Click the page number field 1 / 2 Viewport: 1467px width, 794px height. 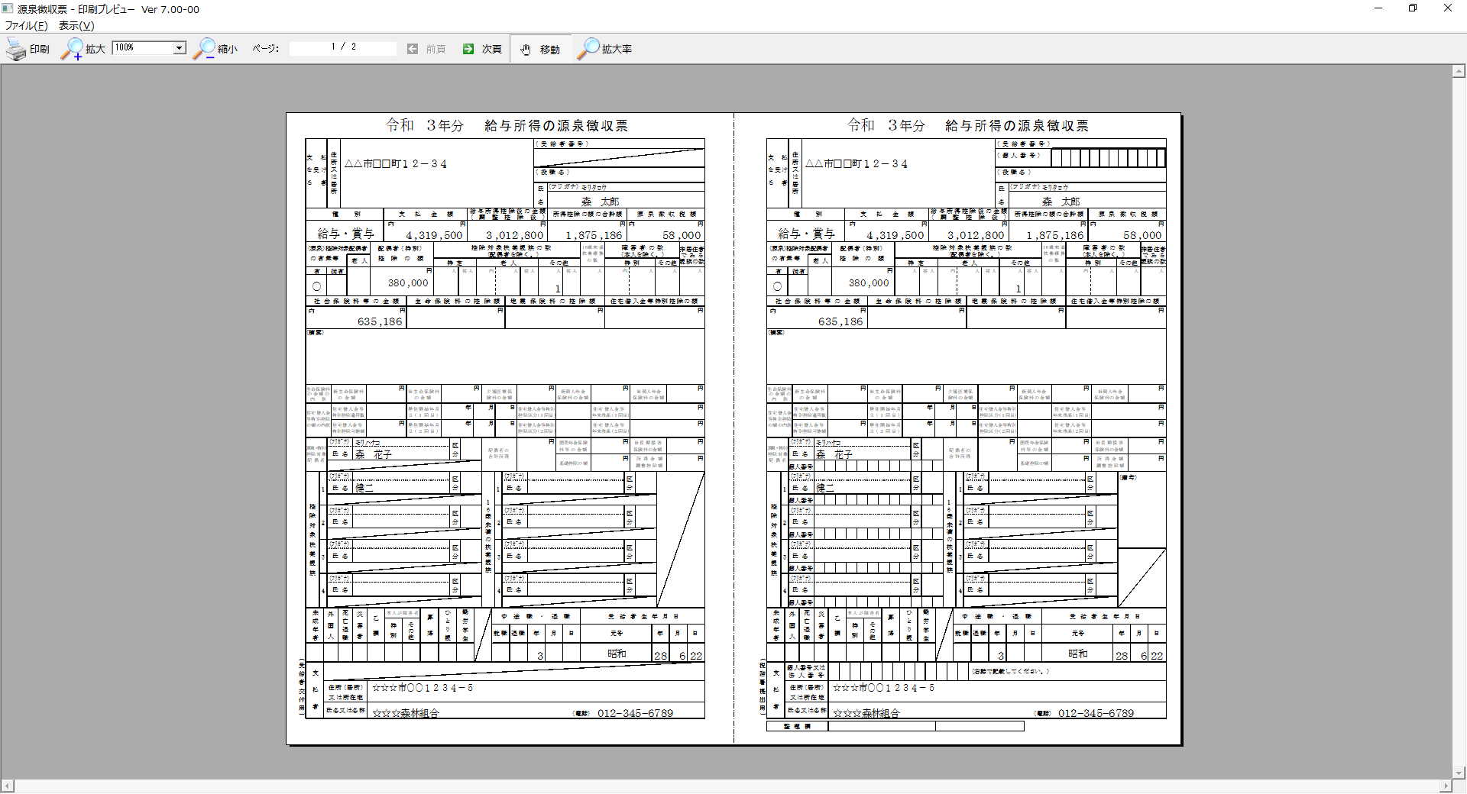click(343, 47)
